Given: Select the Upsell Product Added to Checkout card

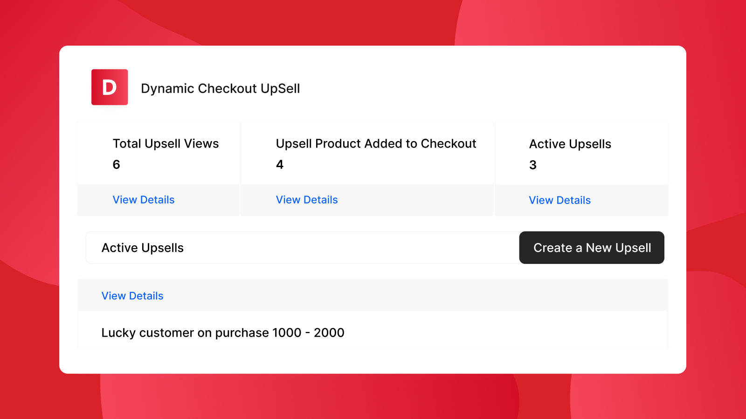Looking at the screenshot, I should coord(367,154).
